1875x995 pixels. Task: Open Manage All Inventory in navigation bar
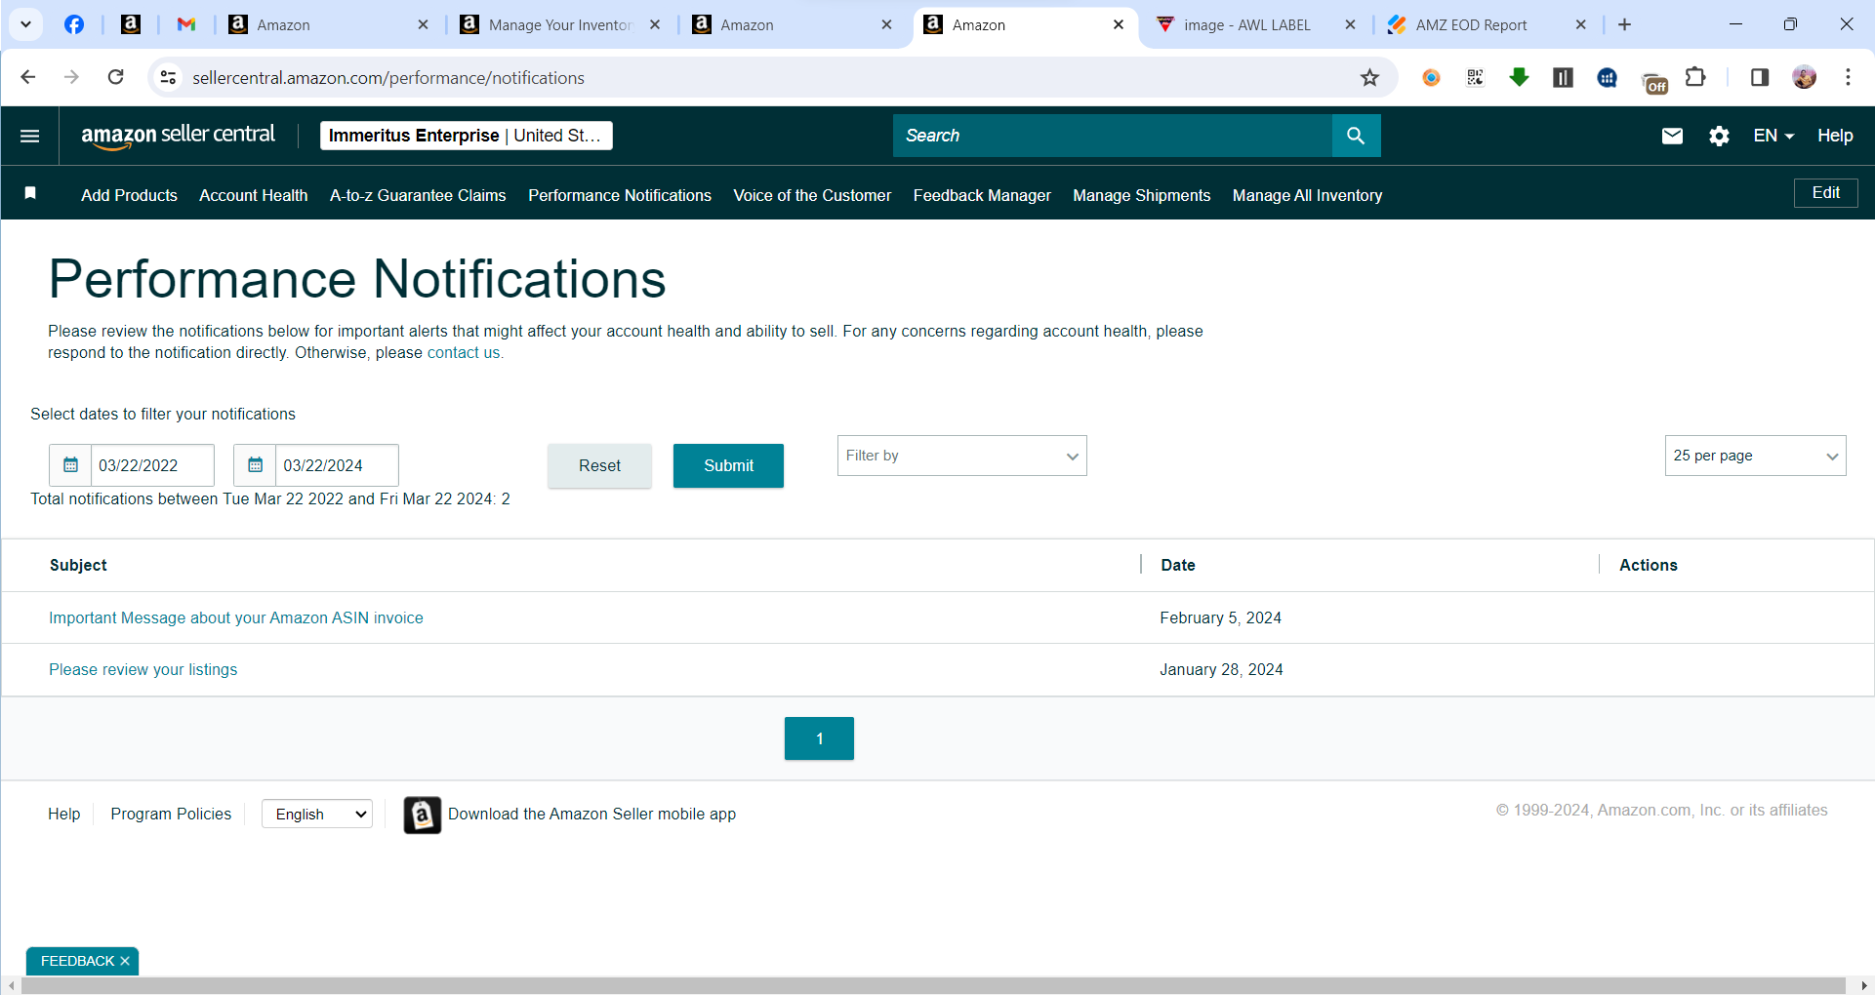[1307, 195]
